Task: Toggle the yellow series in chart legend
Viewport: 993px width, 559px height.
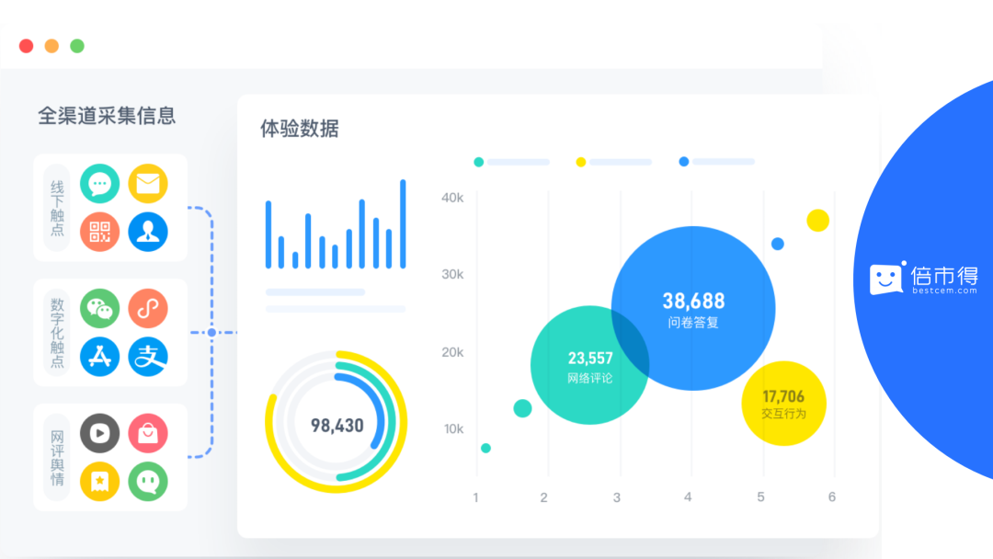Action: [579, 161]
